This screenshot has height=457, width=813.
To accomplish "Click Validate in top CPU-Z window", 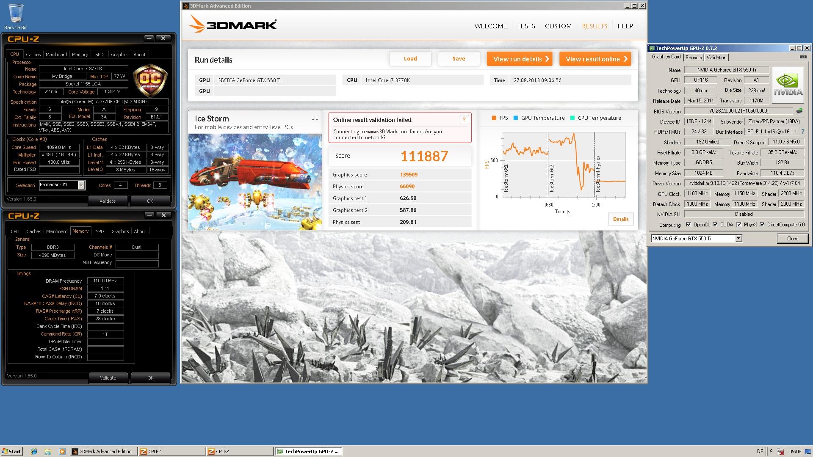I will [x=108, y=201].
